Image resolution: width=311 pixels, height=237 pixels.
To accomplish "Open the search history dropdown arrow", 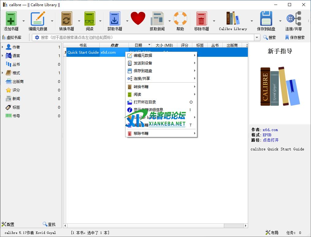I will click(x=257, y=37).
